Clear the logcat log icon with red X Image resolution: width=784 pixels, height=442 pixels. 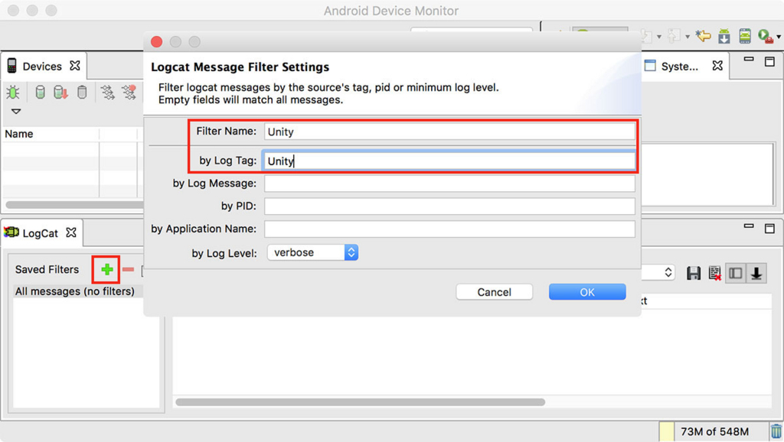pos(714,273)
